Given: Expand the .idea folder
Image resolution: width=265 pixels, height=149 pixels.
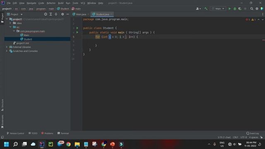Looking at the screenshot, I should (x=10, y=23).
